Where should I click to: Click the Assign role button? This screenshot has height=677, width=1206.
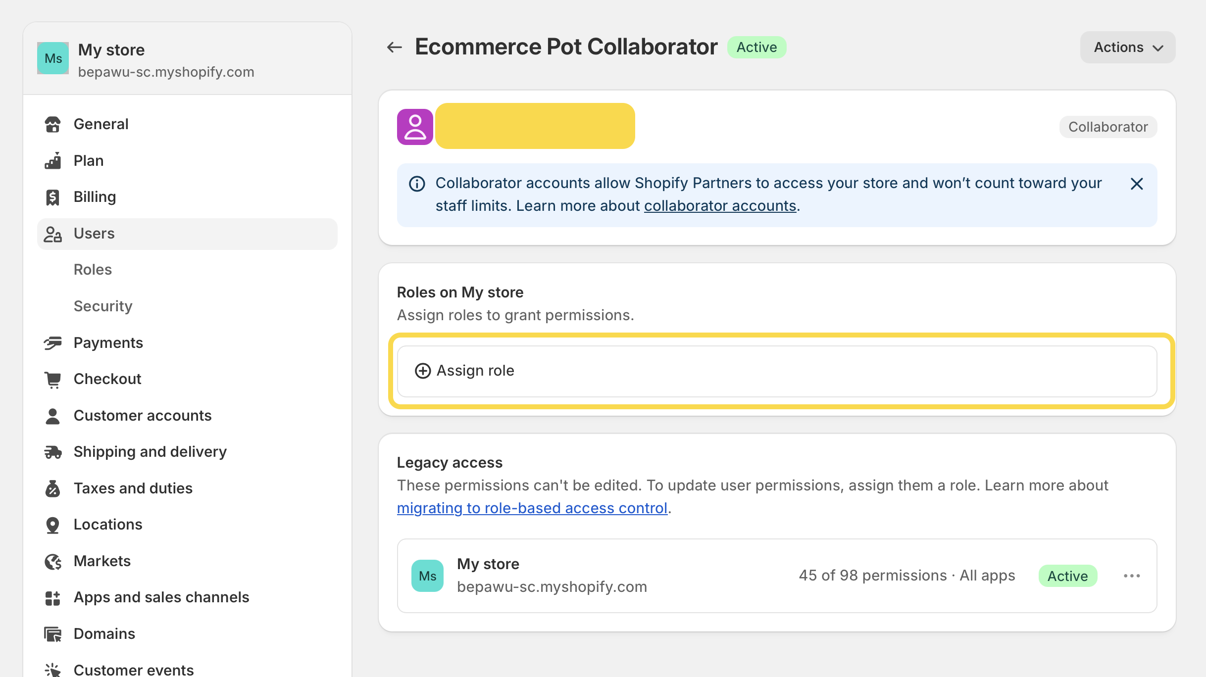click(x=777, y=371)
